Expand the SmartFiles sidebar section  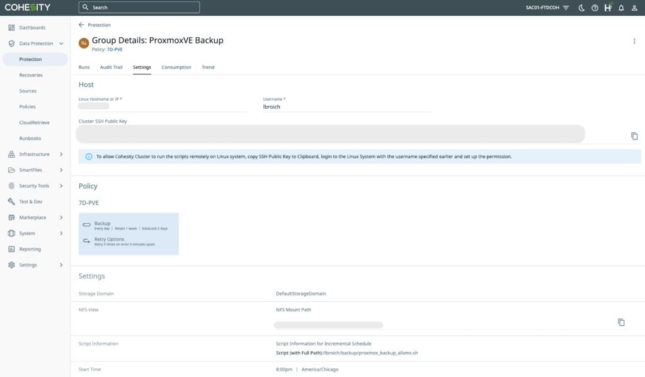(x=12, y=170)
